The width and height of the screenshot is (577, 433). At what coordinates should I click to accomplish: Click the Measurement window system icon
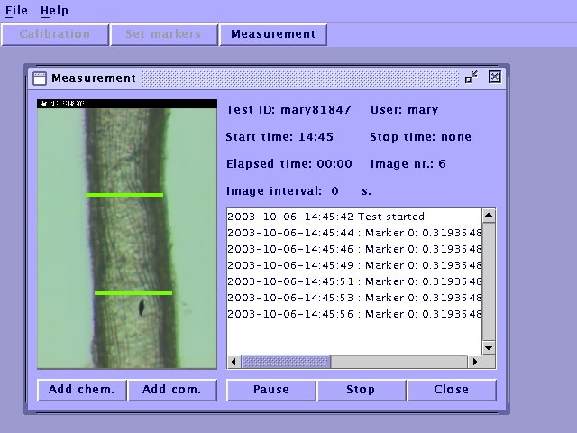40,78
